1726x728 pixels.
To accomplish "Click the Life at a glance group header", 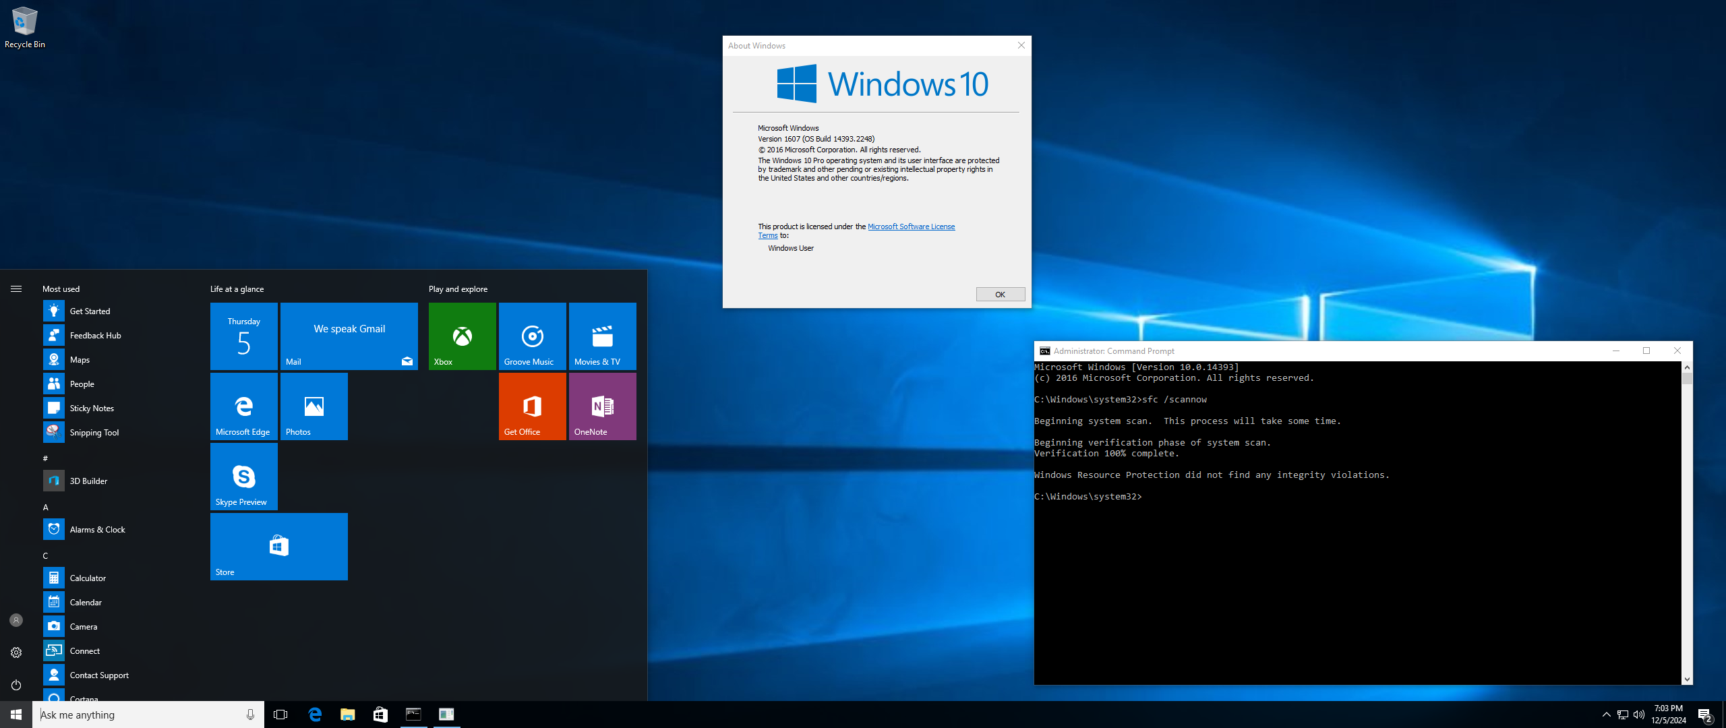I will point(237,289).
